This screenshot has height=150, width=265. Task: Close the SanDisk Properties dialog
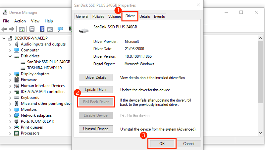198,5
